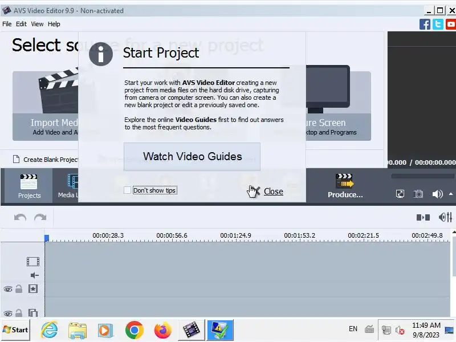The width and height of the screenshot is (456, 342).
Task: Open the Edit menu
Action: point(21,24)
